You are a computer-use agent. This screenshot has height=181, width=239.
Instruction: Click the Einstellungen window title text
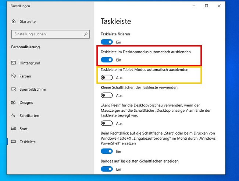(20, 6)
